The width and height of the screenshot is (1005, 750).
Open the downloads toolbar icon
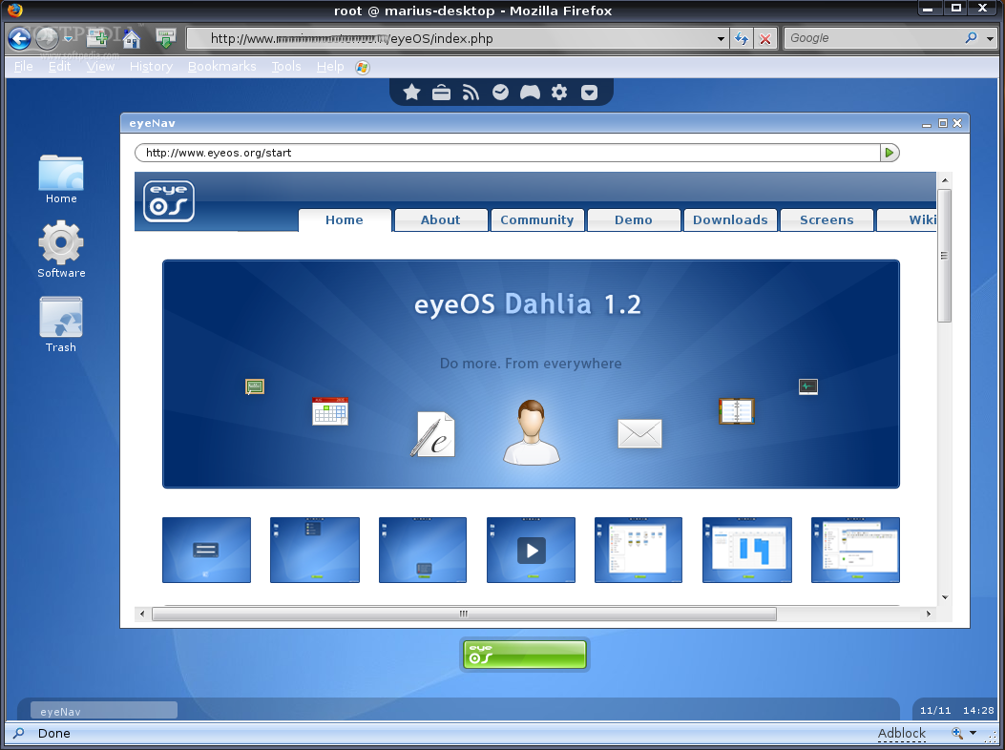[165, 38]
